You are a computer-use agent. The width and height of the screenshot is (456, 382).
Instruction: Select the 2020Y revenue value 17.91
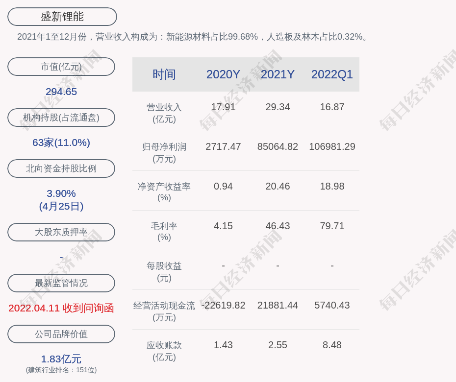point(224,107)
